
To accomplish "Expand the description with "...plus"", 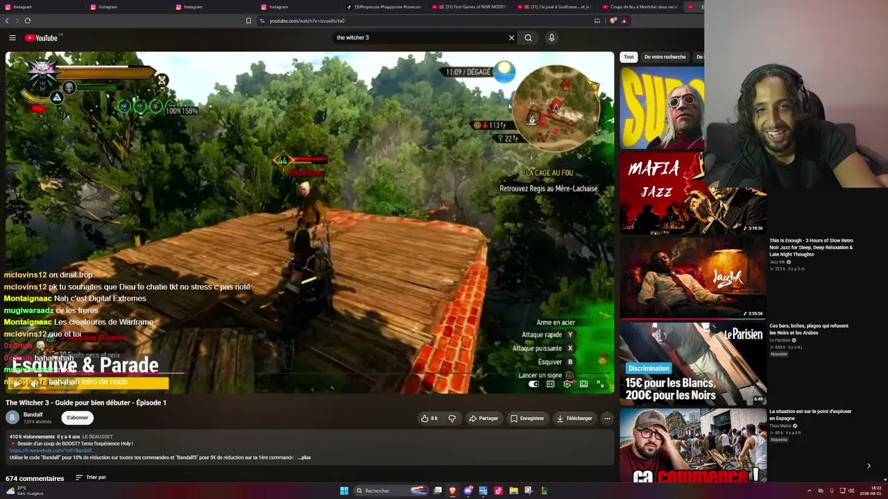I will click(x=304, y=457).
